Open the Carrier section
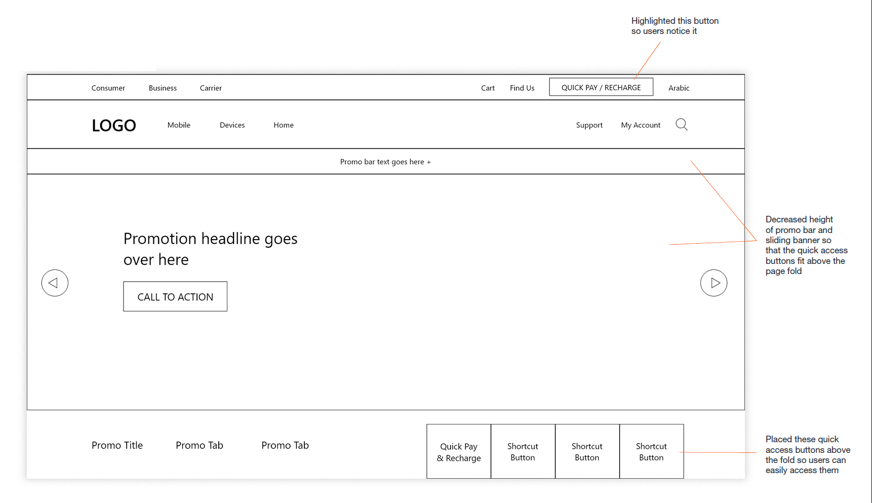The image size is (872, 503). click(211, 88)
